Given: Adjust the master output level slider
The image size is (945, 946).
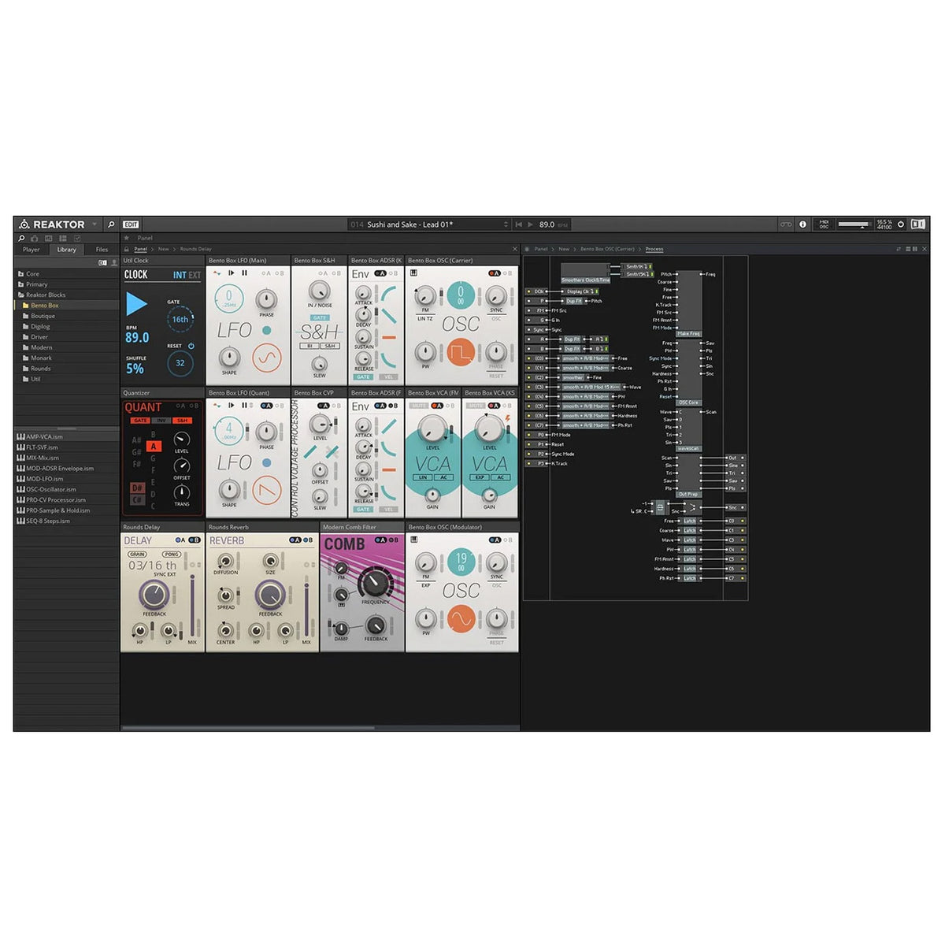Looking at the screenshot, I should coord(854,224).
